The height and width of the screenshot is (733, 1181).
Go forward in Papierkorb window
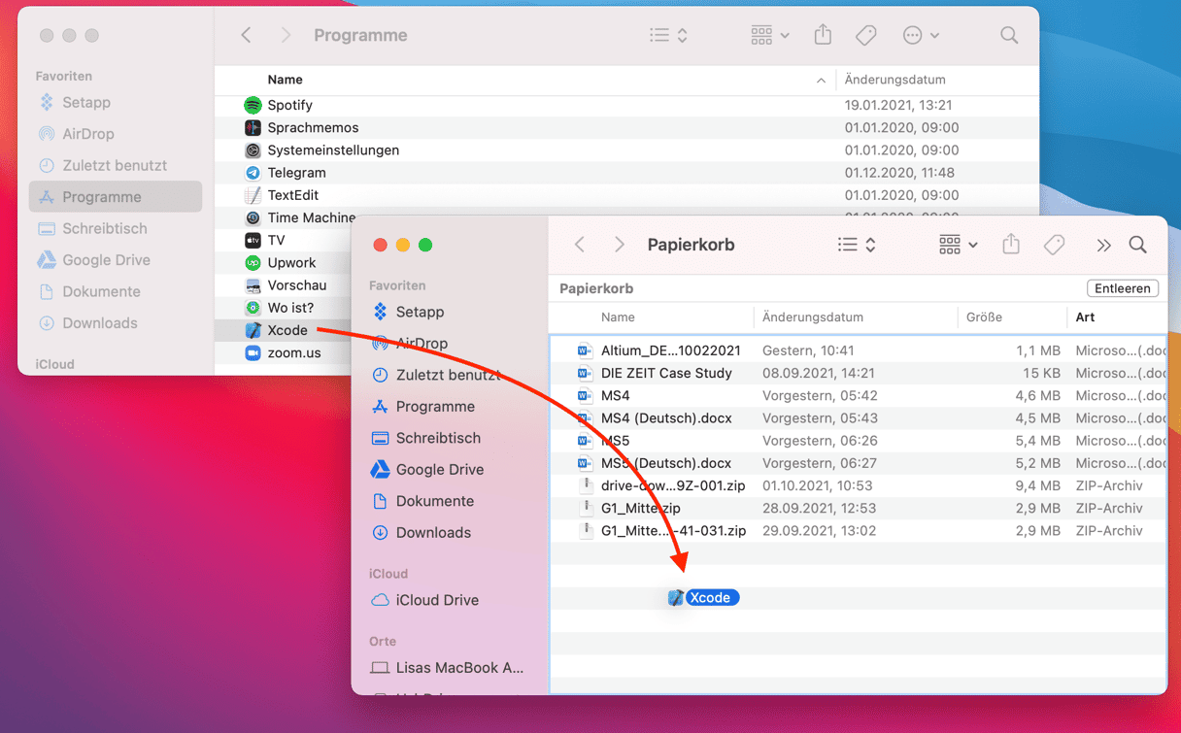[x=619, y=245]
